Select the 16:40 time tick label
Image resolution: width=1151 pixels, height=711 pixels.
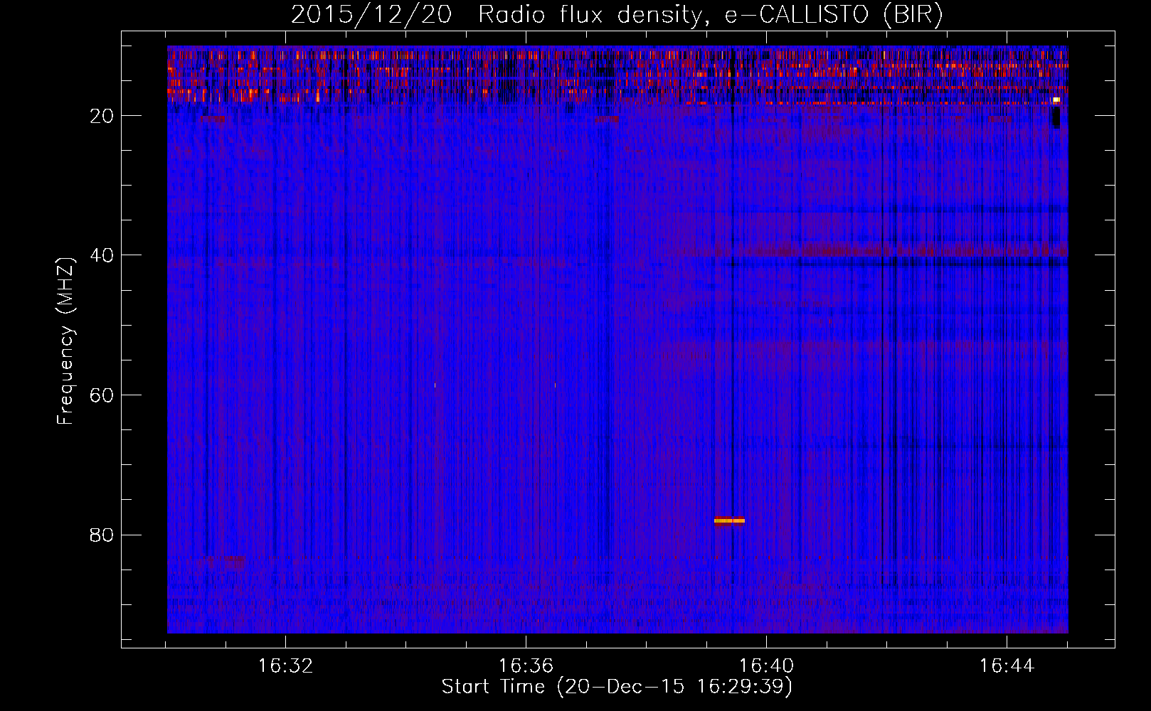coord(766,666)
